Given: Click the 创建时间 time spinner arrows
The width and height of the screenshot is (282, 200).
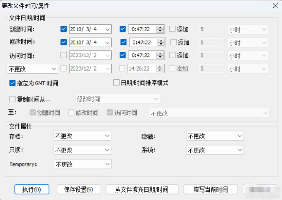Looking at the screenshot, I should pyautogui.click(x=160, y=29).
